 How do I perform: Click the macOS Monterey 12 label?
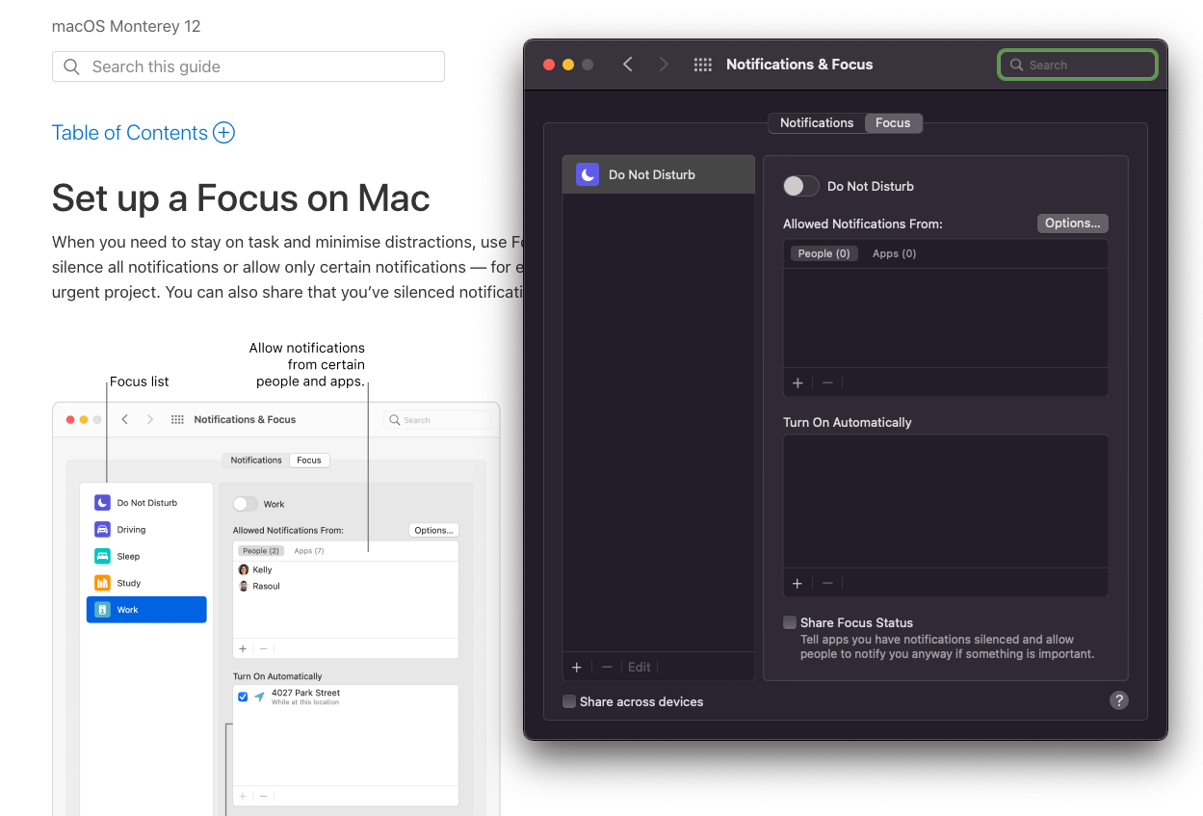tap(126, 26)
